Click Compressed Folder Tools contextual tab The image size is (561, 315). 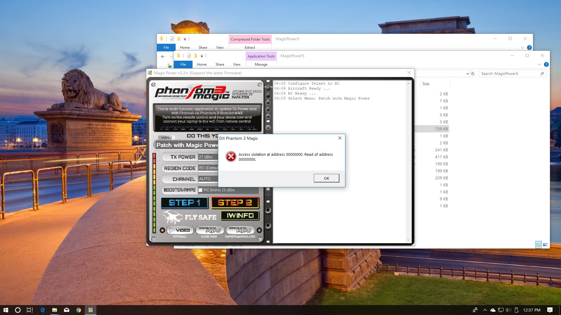tap(250, 39)
